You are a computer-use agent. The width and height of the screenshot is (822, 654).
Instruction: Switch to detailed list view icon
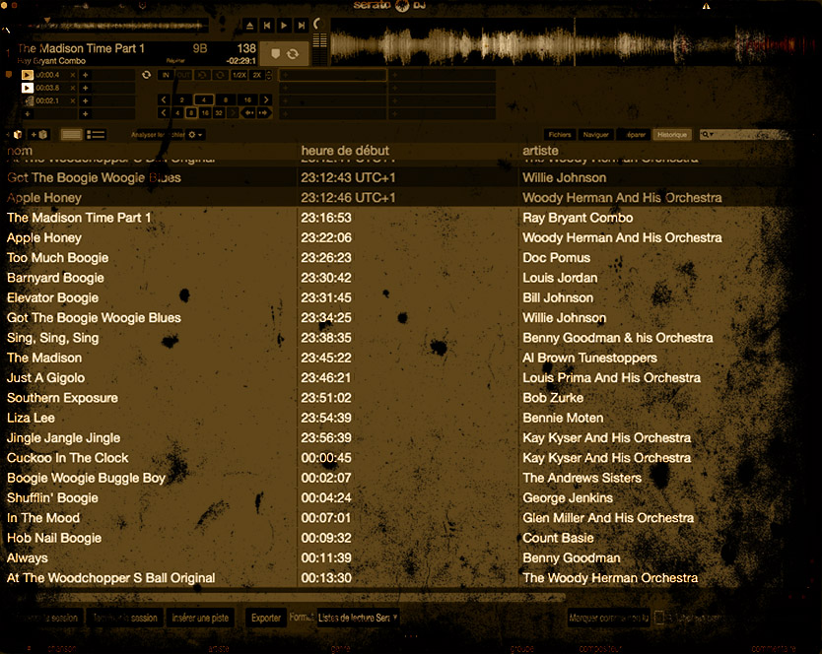pyautogui.click(x=96, y=135)
